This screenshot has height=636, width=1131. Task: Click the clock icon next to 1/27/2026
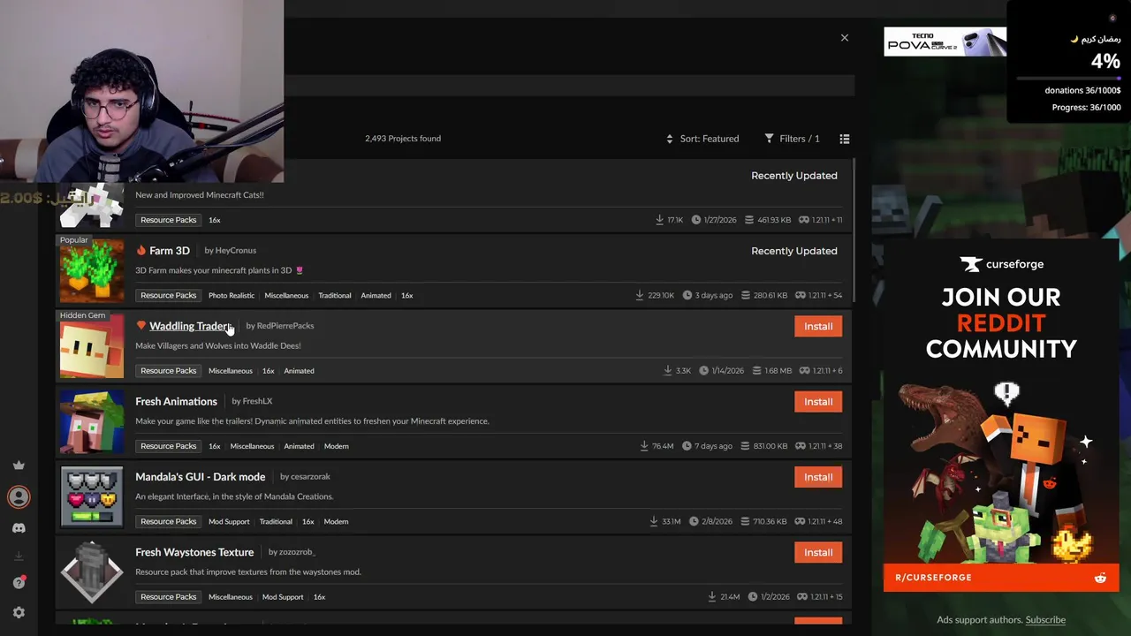point(696,220)
